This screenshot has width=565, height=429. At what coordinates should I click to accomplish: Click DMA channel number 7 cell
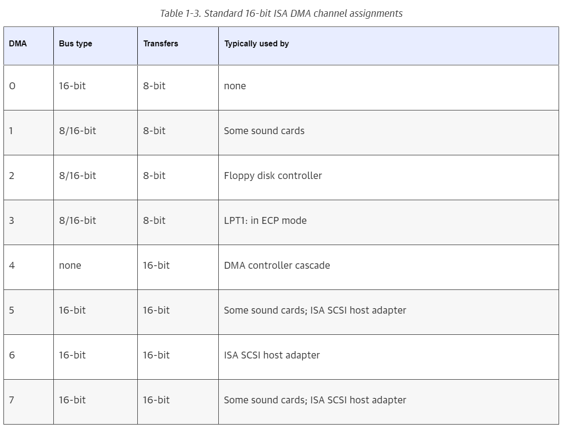(x=29, y=402)
